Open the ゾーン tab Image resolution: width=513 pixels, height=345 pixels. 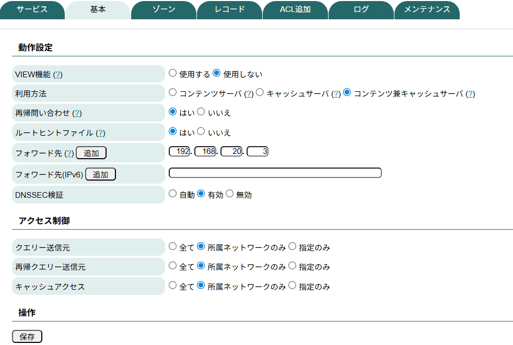[164, 10]
